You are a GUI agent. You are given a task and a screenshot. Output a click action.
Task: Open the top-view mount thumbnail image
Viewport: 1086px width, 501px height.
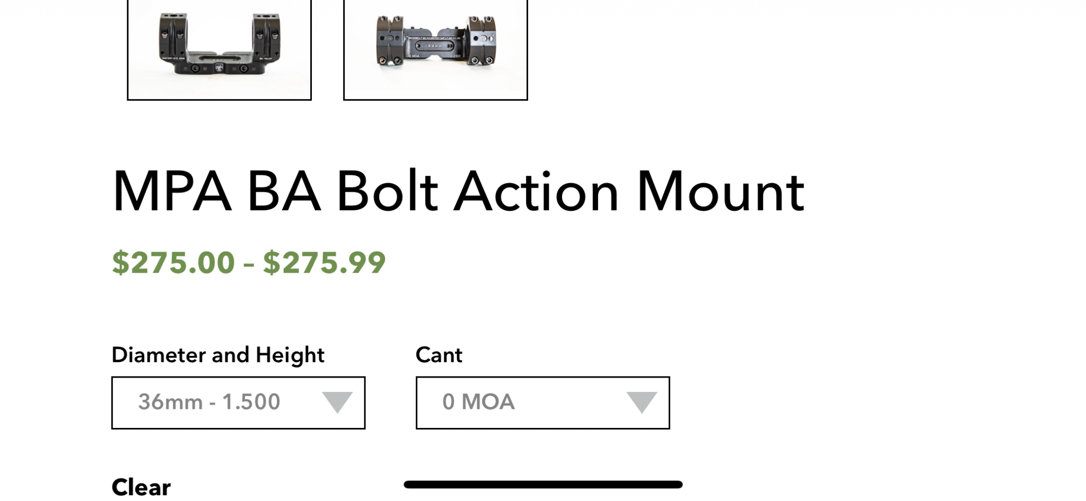coord(435,49)
